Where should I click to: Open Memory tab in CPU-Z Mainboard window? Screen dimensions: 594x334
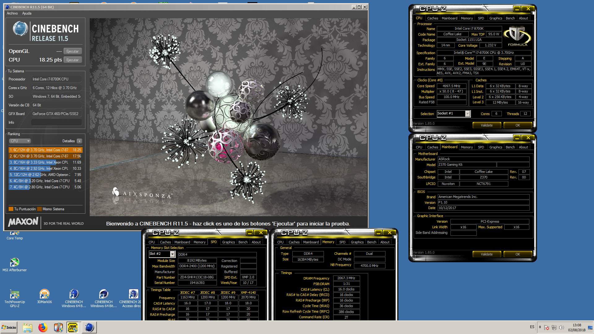[x=467, y=147]
